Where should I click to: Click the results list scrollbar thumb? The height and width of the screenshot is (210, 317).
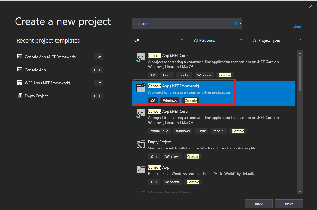300,73
